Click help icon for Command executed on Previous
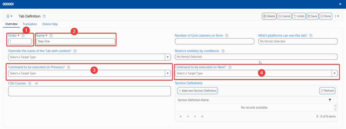Image resolution: width=346 pixels, height=129 pixels. [x=68, y=67]
